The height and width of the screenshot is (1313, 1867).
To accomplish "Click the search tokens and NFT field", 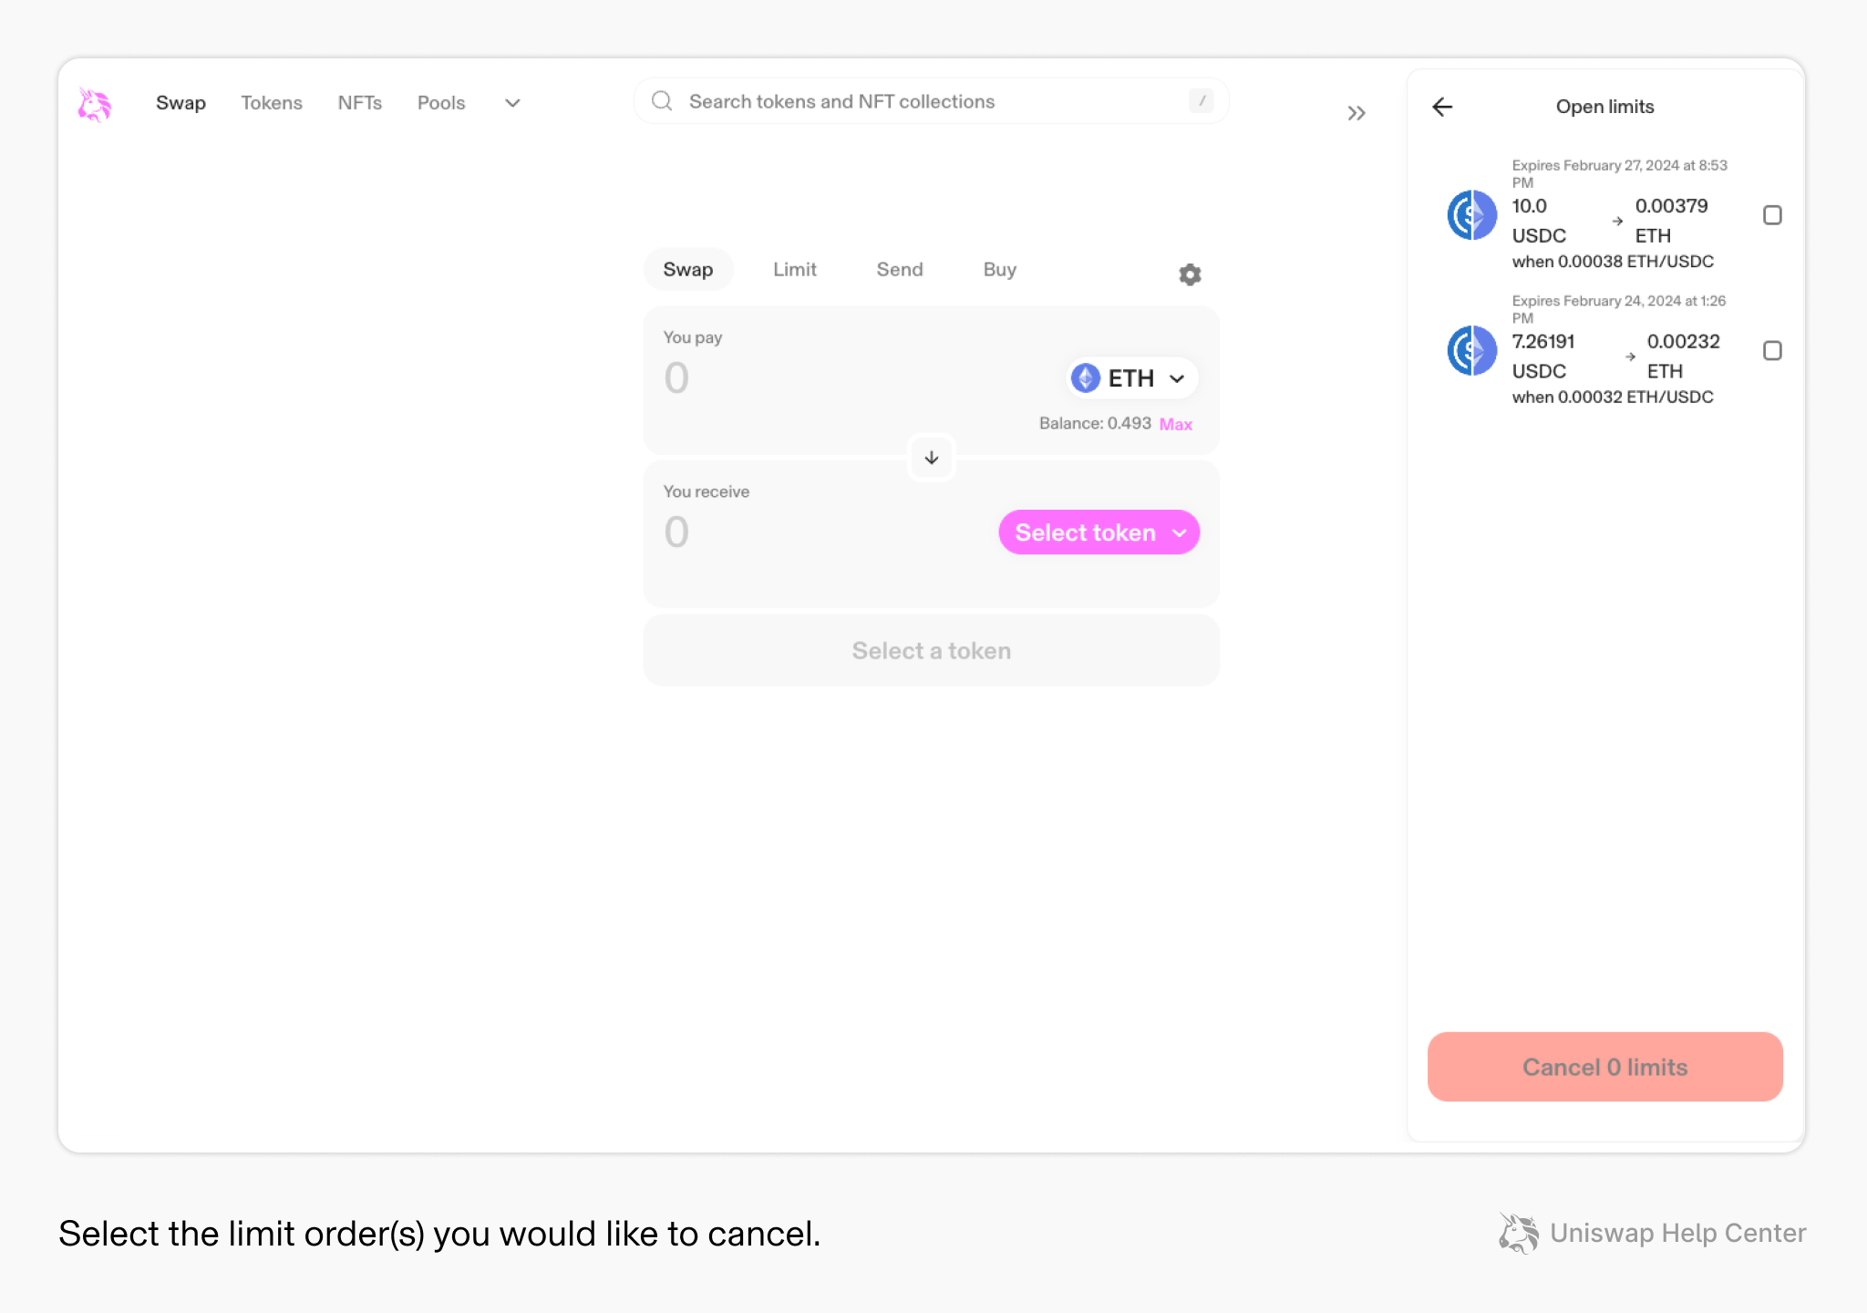I will (x=931, y=101).
